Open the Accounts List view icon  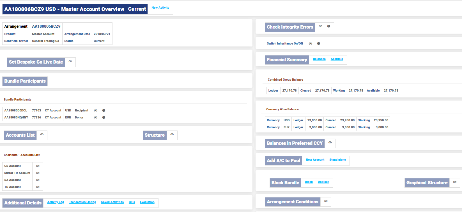point(42,134)
